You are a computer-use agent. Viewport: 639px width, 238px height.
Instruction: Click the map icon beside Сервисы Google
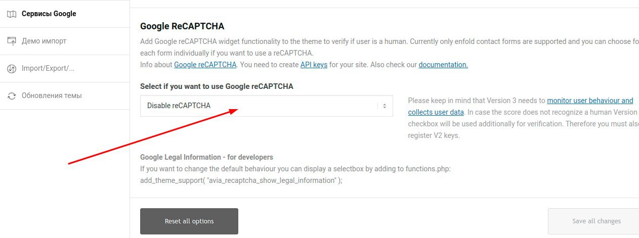12,14
